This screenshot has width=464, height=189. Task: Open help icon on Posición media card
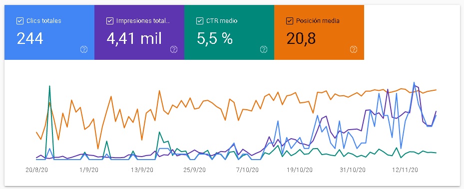[354, 49]
